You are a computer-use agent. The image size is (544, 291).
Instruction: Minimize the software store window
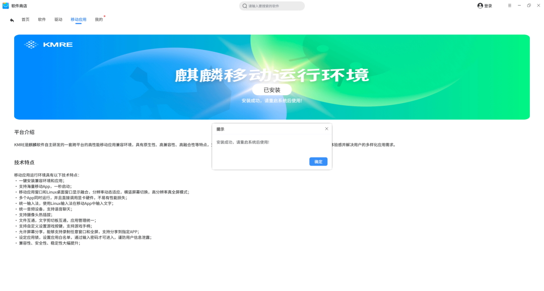[x=519, y=6]
